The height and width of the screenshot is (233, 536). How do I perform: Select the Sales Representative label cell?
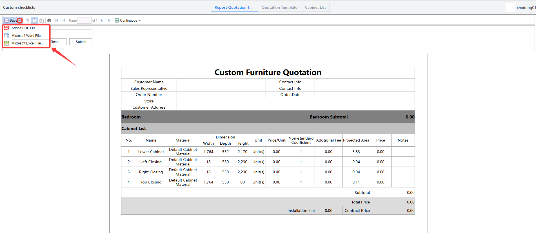149,88
